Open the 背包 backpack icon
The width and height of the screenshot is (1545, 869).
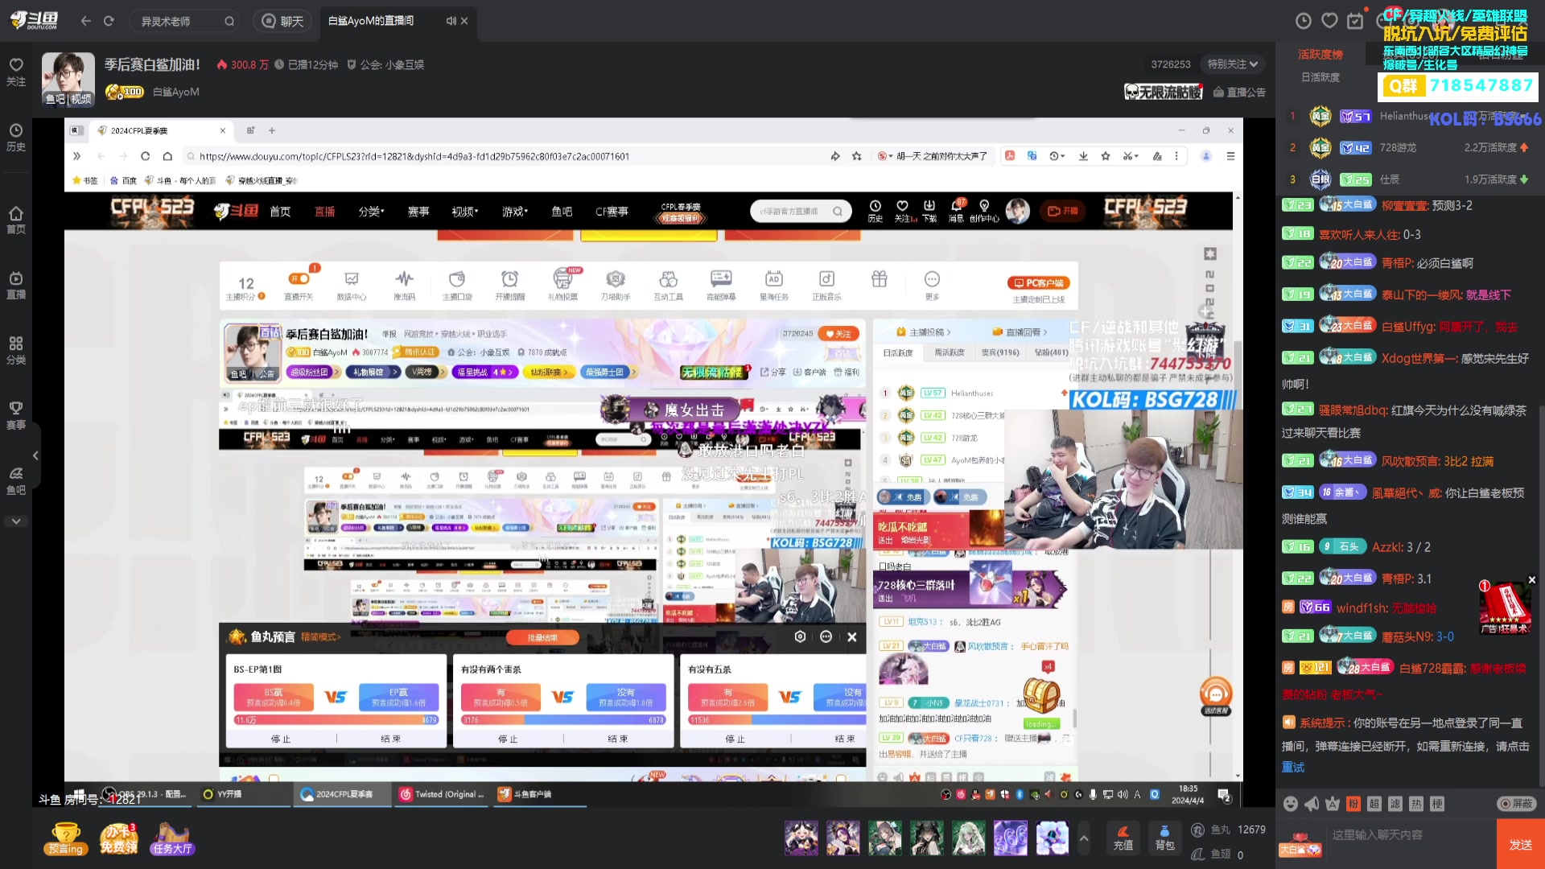pos(1164,838)
